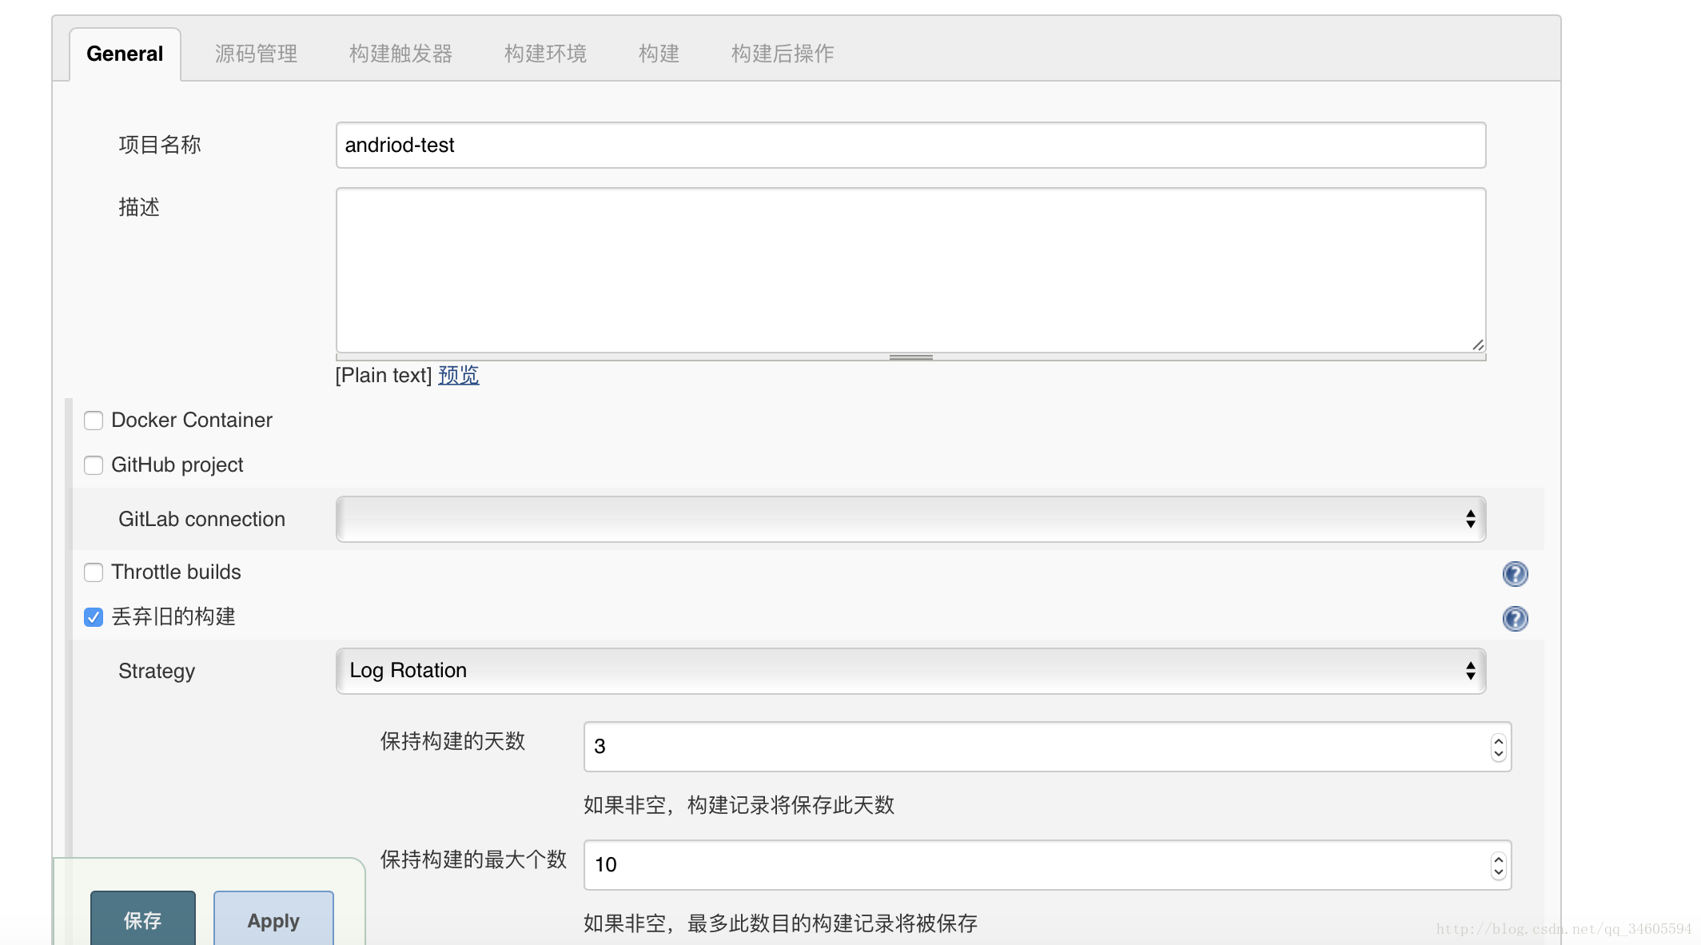Click the GitLab connection label
Screen dimensions: 1701x945
(x=201, y=520)
